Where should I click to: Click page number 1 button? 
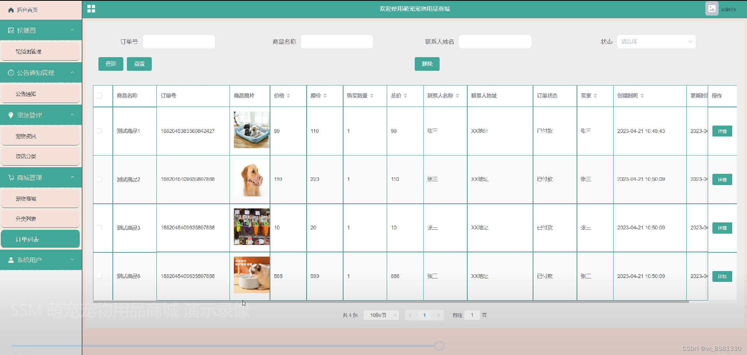click(x=424, y=315)
